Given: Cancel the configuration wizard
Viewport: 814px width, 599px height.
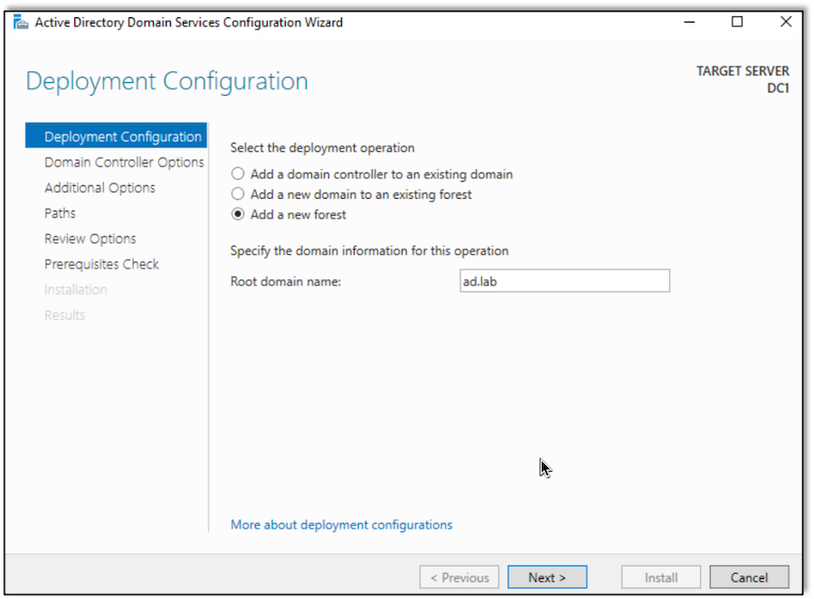Looking at the screenshot, I should [749, 577].
